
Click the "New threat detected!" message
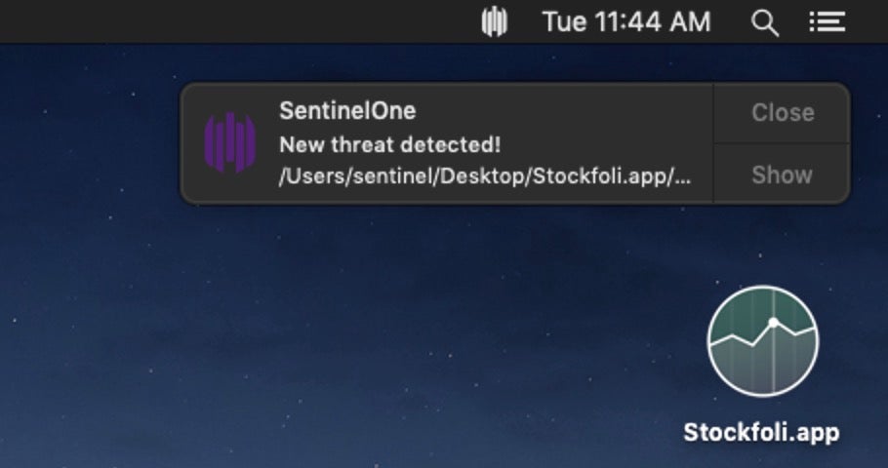pyautogui.click(x=389, y=145)
